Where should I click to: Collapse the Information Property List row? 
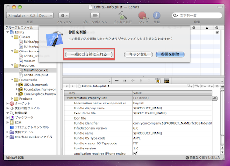pos(67,98)
